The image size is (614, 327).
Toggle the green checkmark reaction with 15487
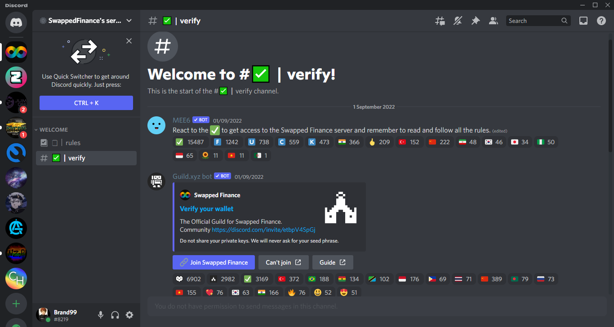(x=191, y=142)
